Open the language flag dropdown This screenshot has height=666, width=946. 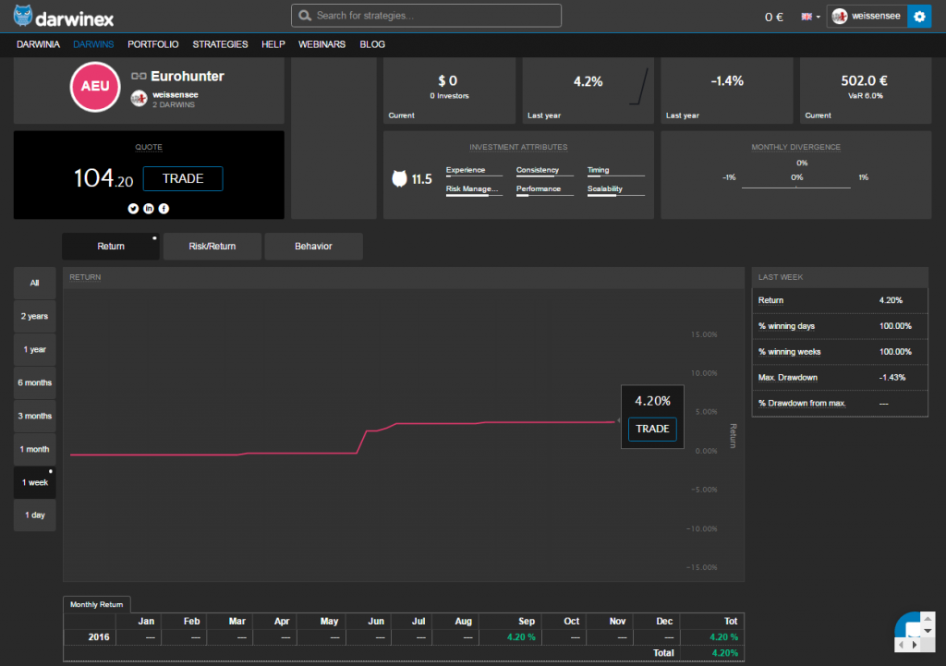(x=810, y=17)
